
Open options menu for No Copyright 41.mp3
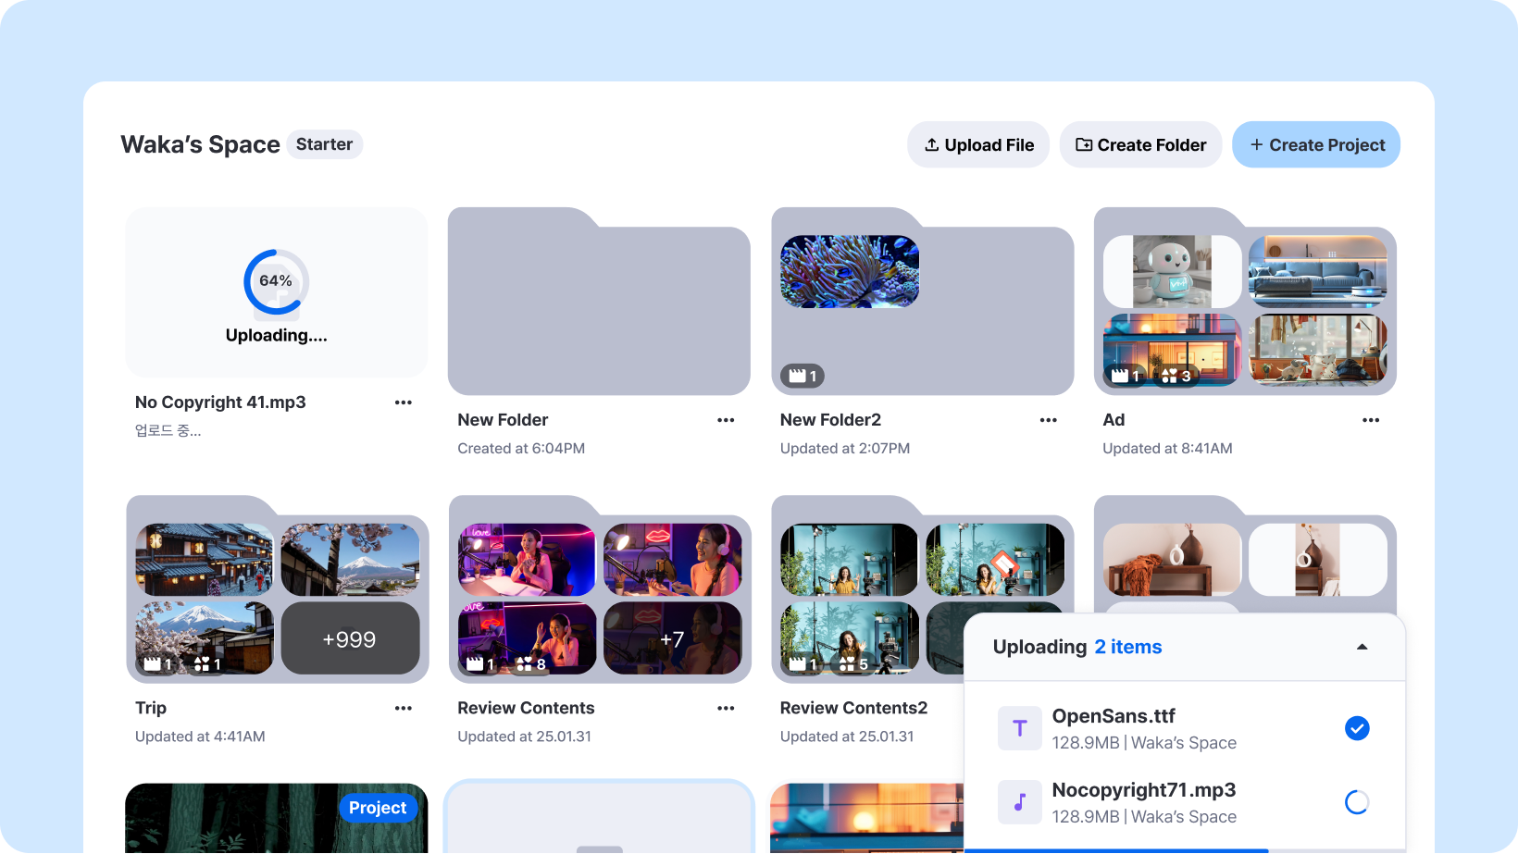(403, 402)
